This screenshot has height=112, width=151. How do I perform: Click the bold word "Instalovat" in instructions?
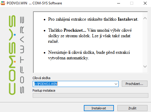(128, 19)
